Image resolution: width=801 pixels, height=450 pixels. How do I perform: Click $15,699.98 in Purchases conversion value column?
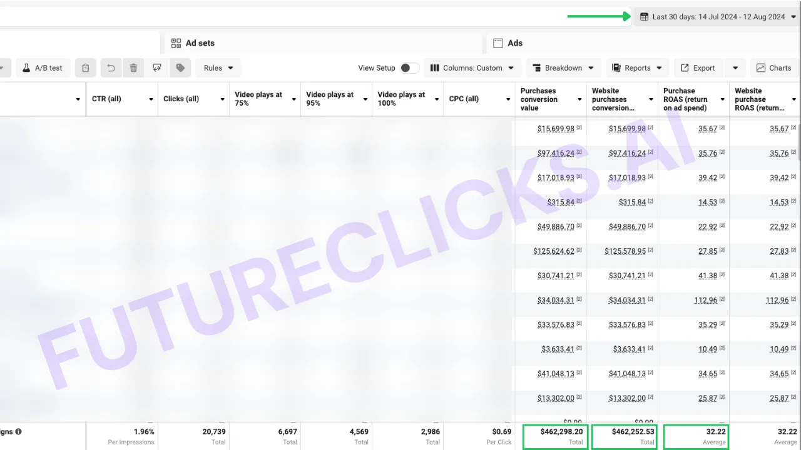coord(556,129)
